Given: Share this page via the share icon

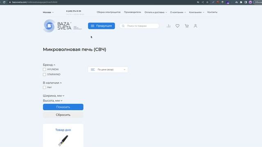Looking at the screenshot, I should click(203, 2).
